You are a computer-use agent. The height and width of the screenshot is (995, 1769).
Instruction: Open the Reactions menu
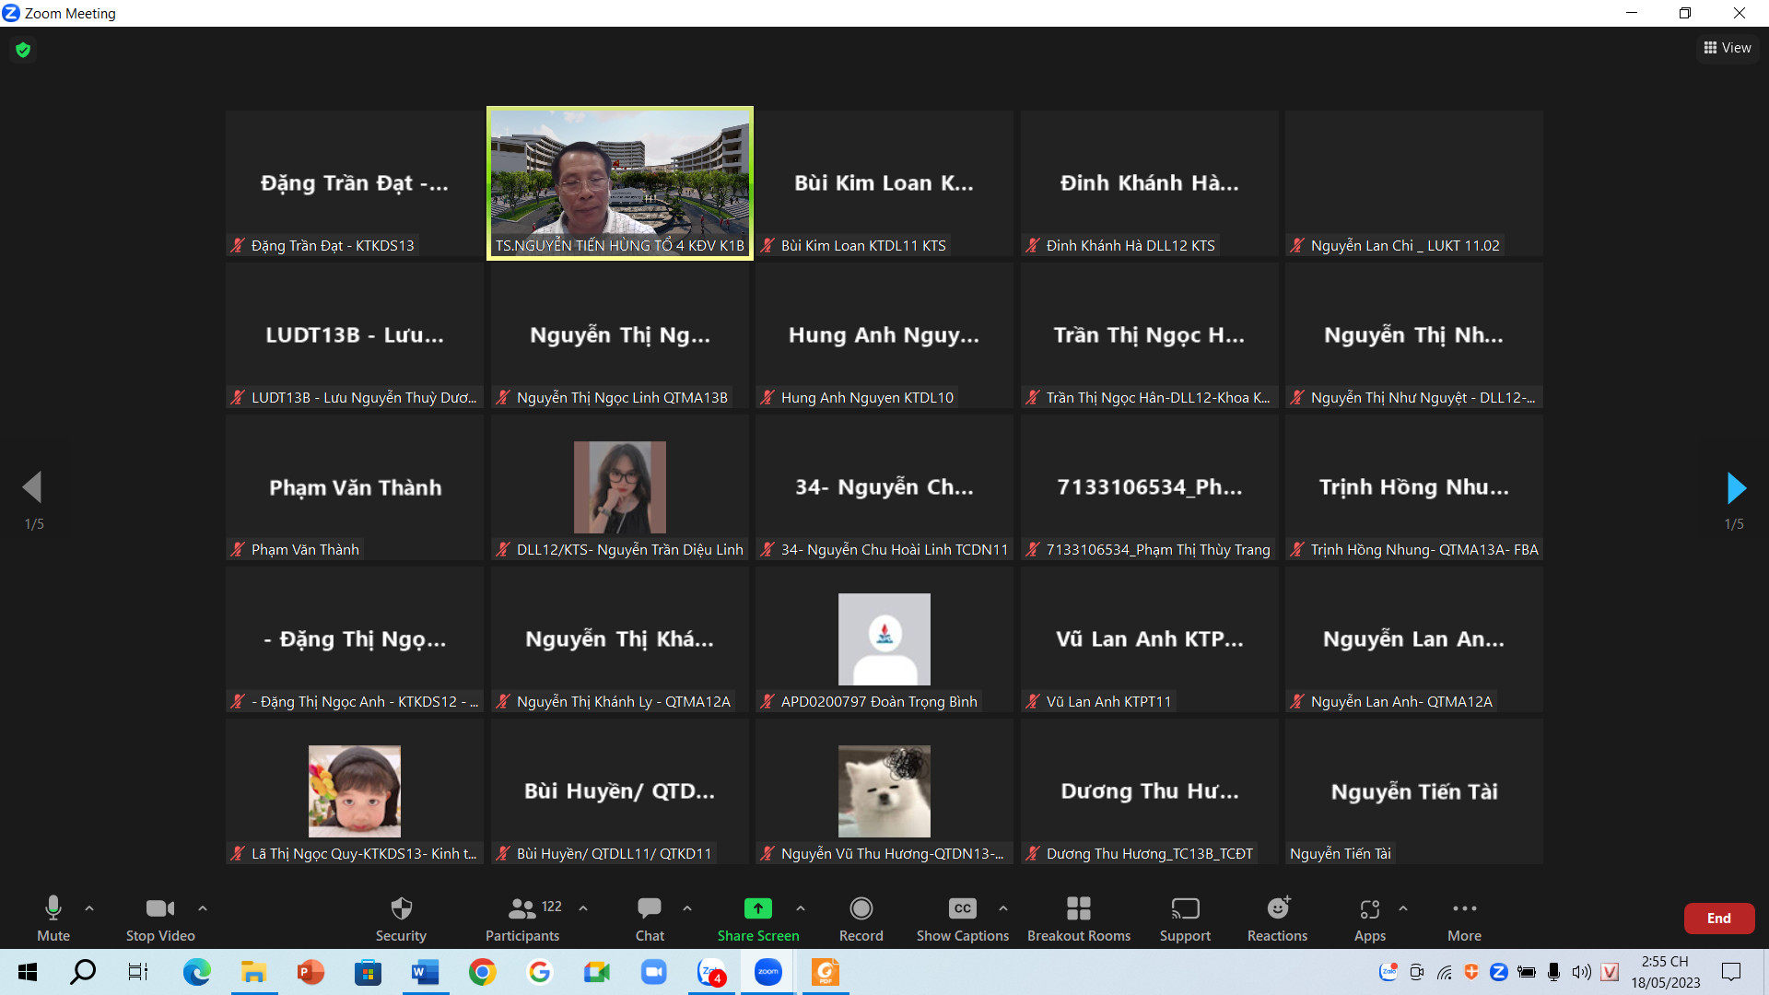tap(1277, 918)
